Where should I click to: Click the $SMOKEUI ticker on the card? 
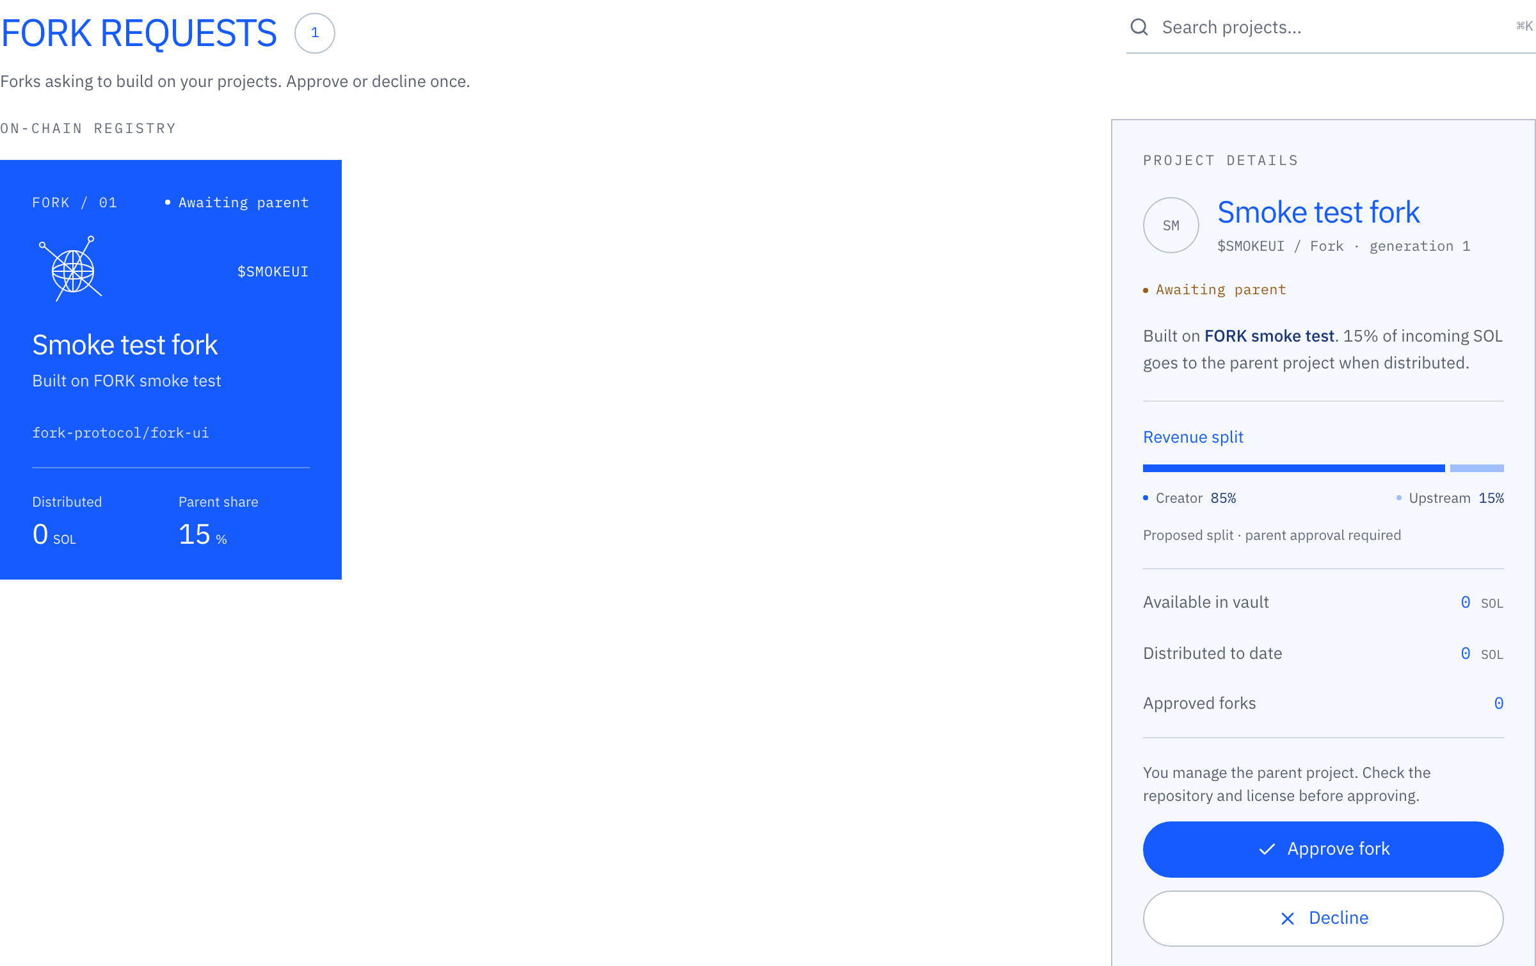[x=273, y=272]
